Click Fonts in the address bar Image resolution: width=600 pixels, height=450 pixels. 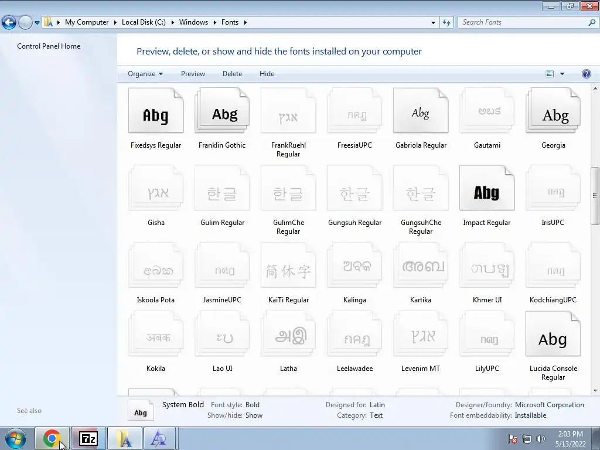click(x=230, y=22)
